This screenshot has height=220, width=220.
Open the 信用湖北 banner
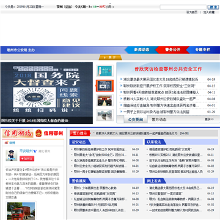[18, 133]
